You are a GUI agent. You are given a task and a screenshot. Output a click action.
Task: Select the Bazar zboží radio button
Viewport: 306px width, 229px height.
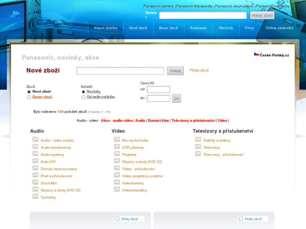(x=29, y=97)
